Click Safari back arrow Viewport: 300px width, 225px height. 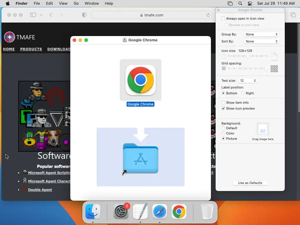tap(51, 15)
